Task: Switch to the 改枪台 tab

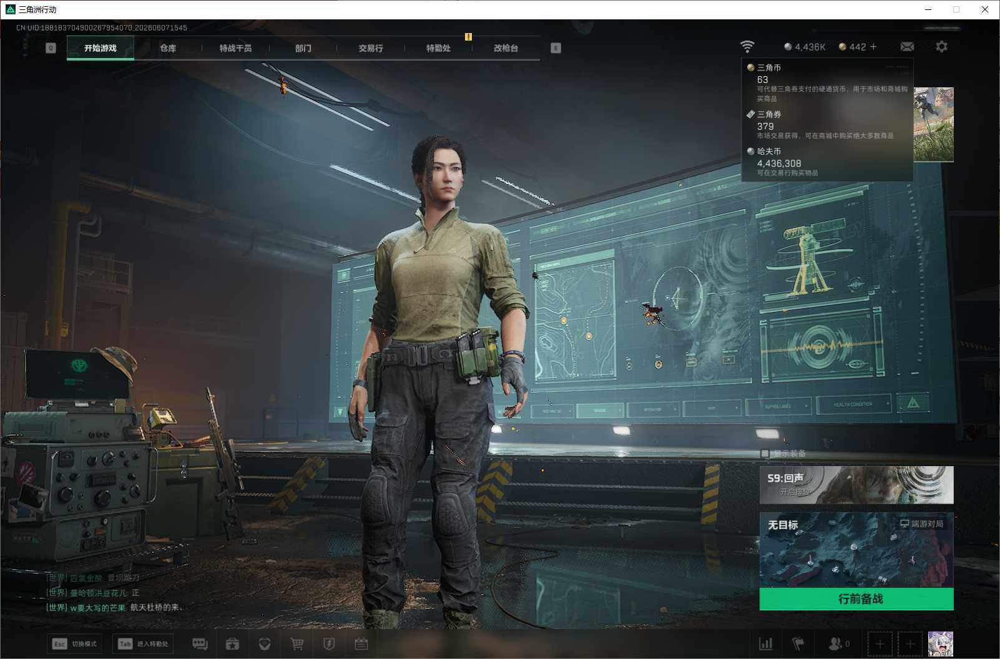Action: coord(506,48)
